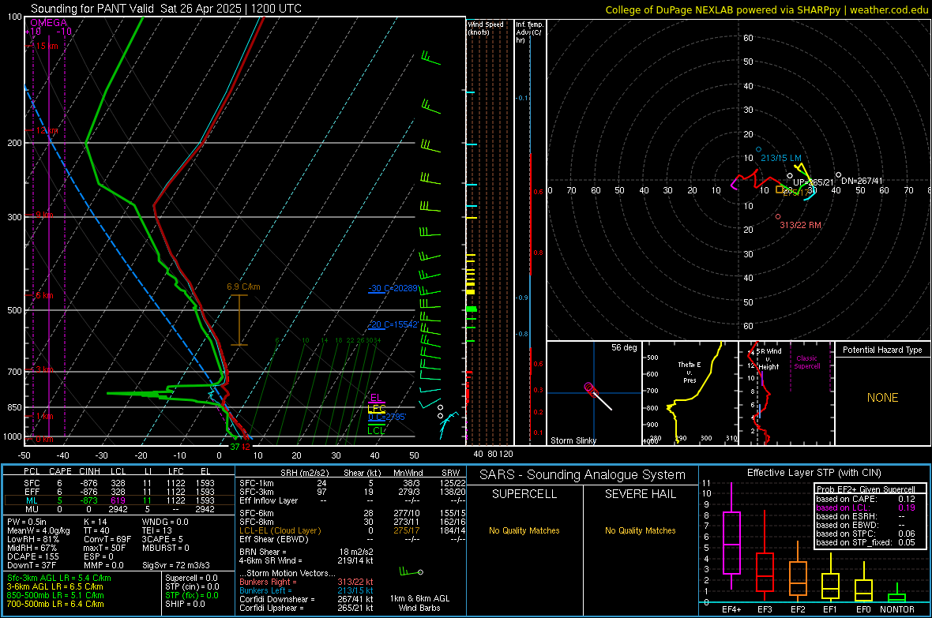932x618 pixels.
Task: Click the 'Classic Supercell' label
Action: pyautogui.click(x=806, y=362)
